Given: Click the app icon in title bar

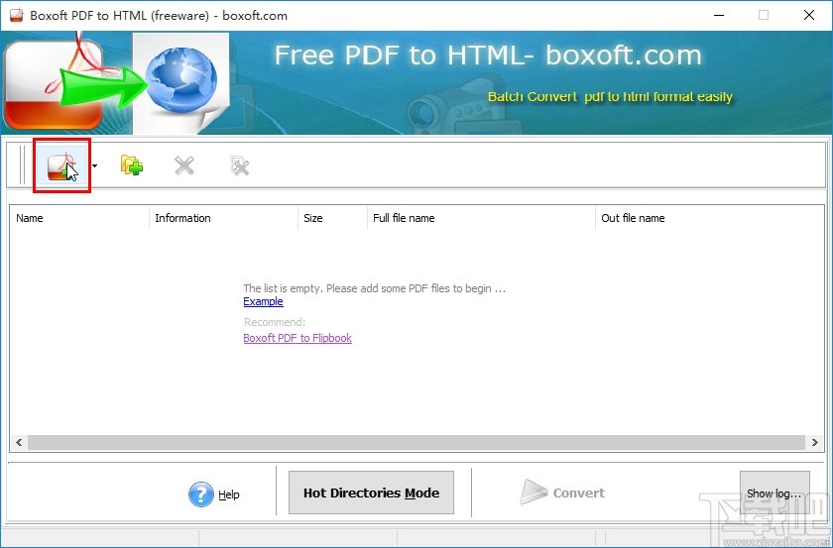Looking at the screenshot, I should tap(17, 16).
